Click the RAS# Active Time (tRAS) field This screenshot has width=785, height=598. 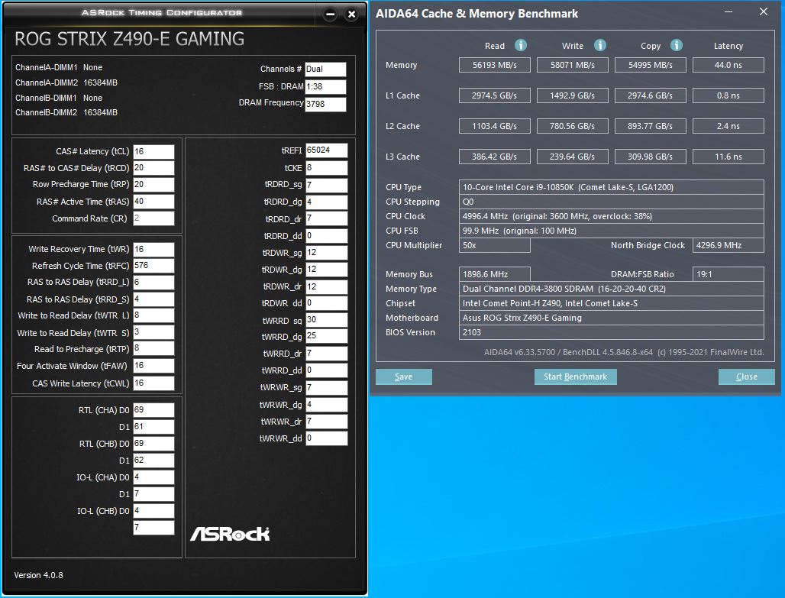[153, 202]
